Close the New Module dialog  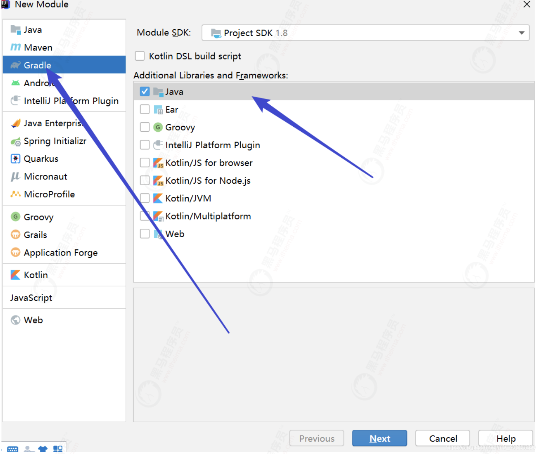coord(527,4)
